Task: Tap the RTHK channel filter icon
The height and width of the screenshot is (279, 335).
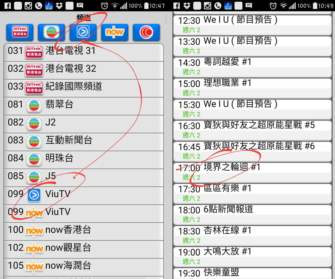Action: tap(20, 32)
